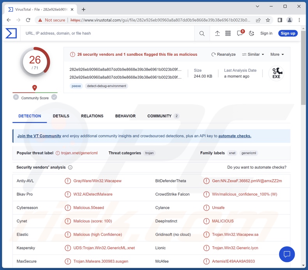Switch to the RELATIONS tab
This screenshot has height=270, width=308.
click(92, 116)
